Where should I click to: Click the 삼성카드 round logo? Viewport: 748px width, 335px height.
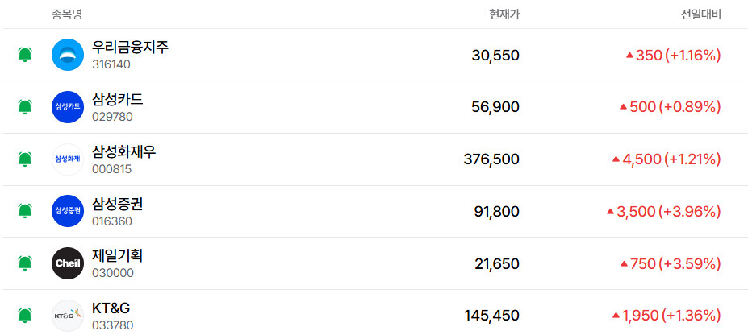[68, 107]
